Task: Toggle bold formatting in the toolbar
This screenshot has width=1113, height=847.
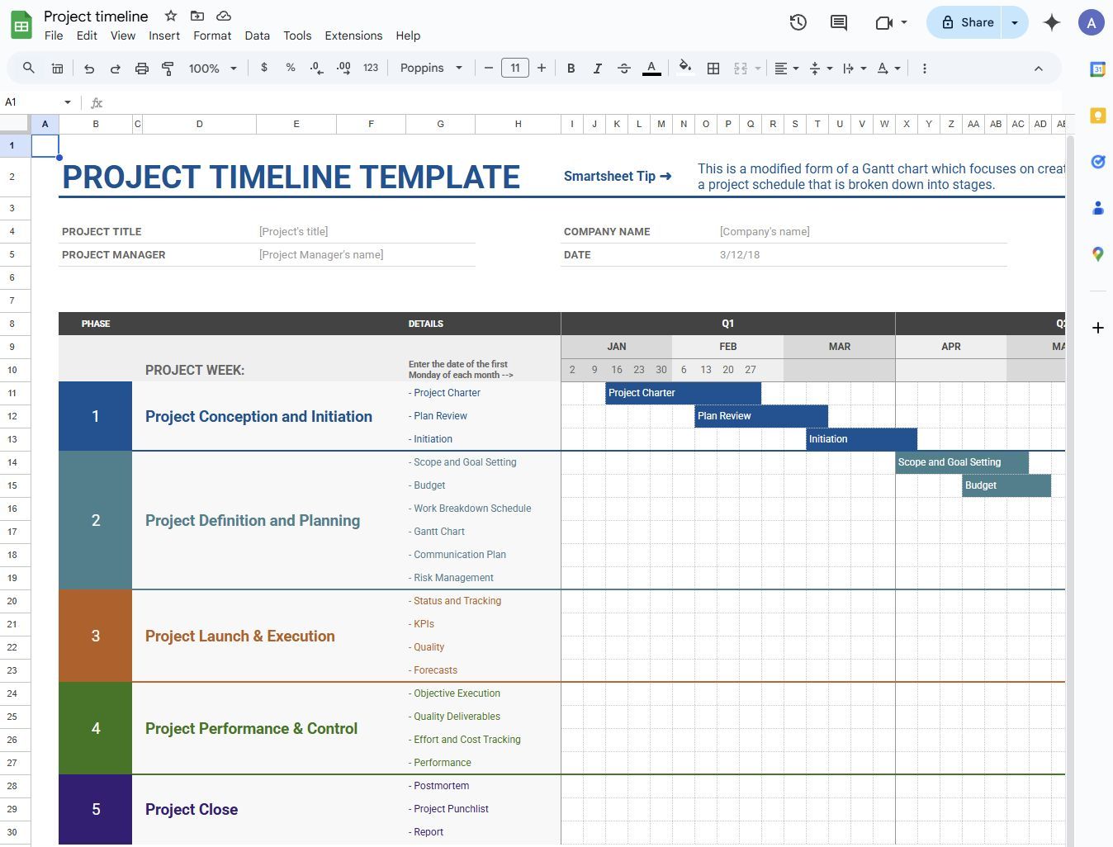Action: (571, 68)
